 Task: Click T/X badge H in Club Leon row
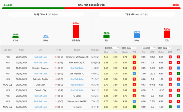(x=178, y=85)
